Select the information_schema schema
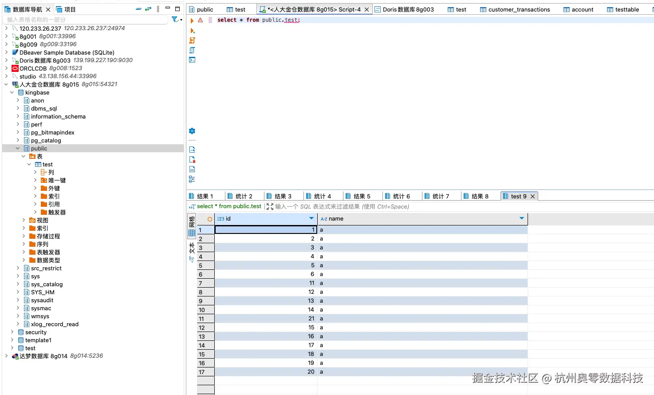The image size is (654, 395). tap(58, 116)
